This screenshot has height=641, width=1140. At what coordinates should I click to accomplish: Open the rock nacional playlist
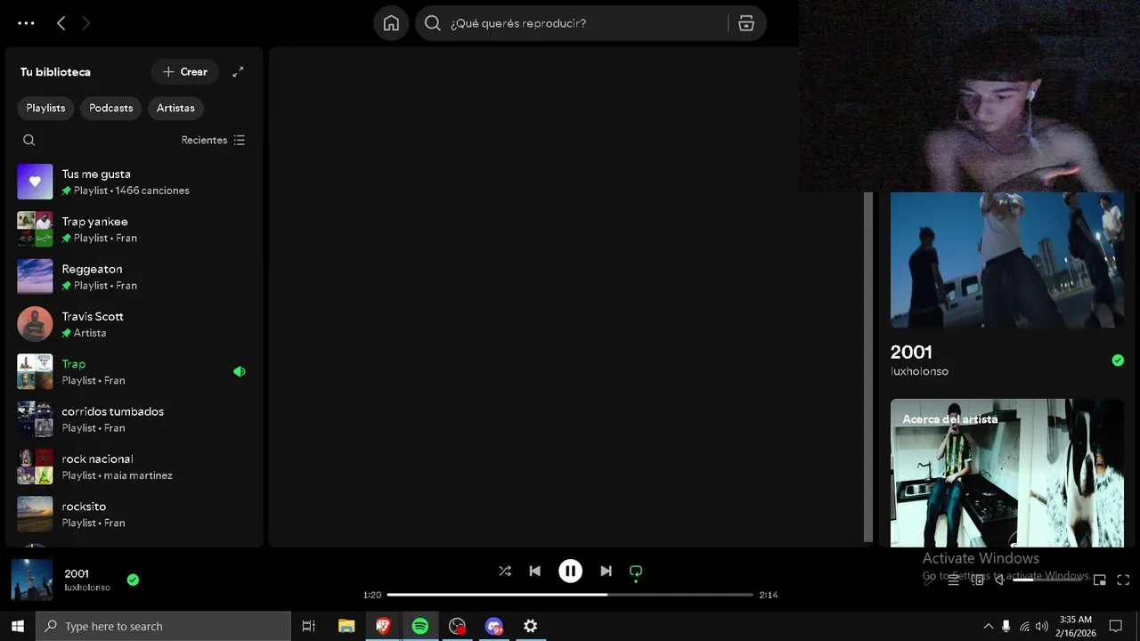point(134,467)
